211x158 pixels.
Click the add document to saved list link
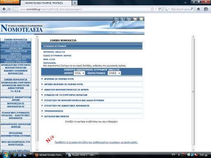coord(96,142)
